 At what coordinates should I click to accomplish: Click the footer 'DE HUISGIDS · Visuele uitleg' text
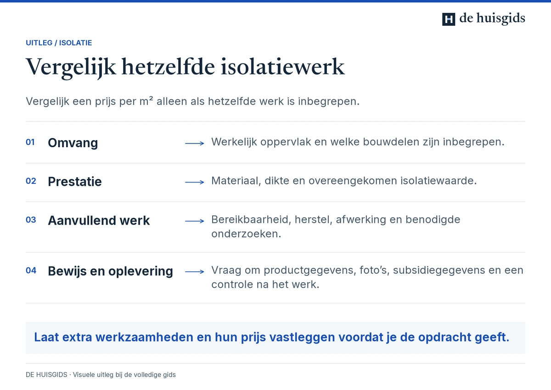tap(101, 375)
